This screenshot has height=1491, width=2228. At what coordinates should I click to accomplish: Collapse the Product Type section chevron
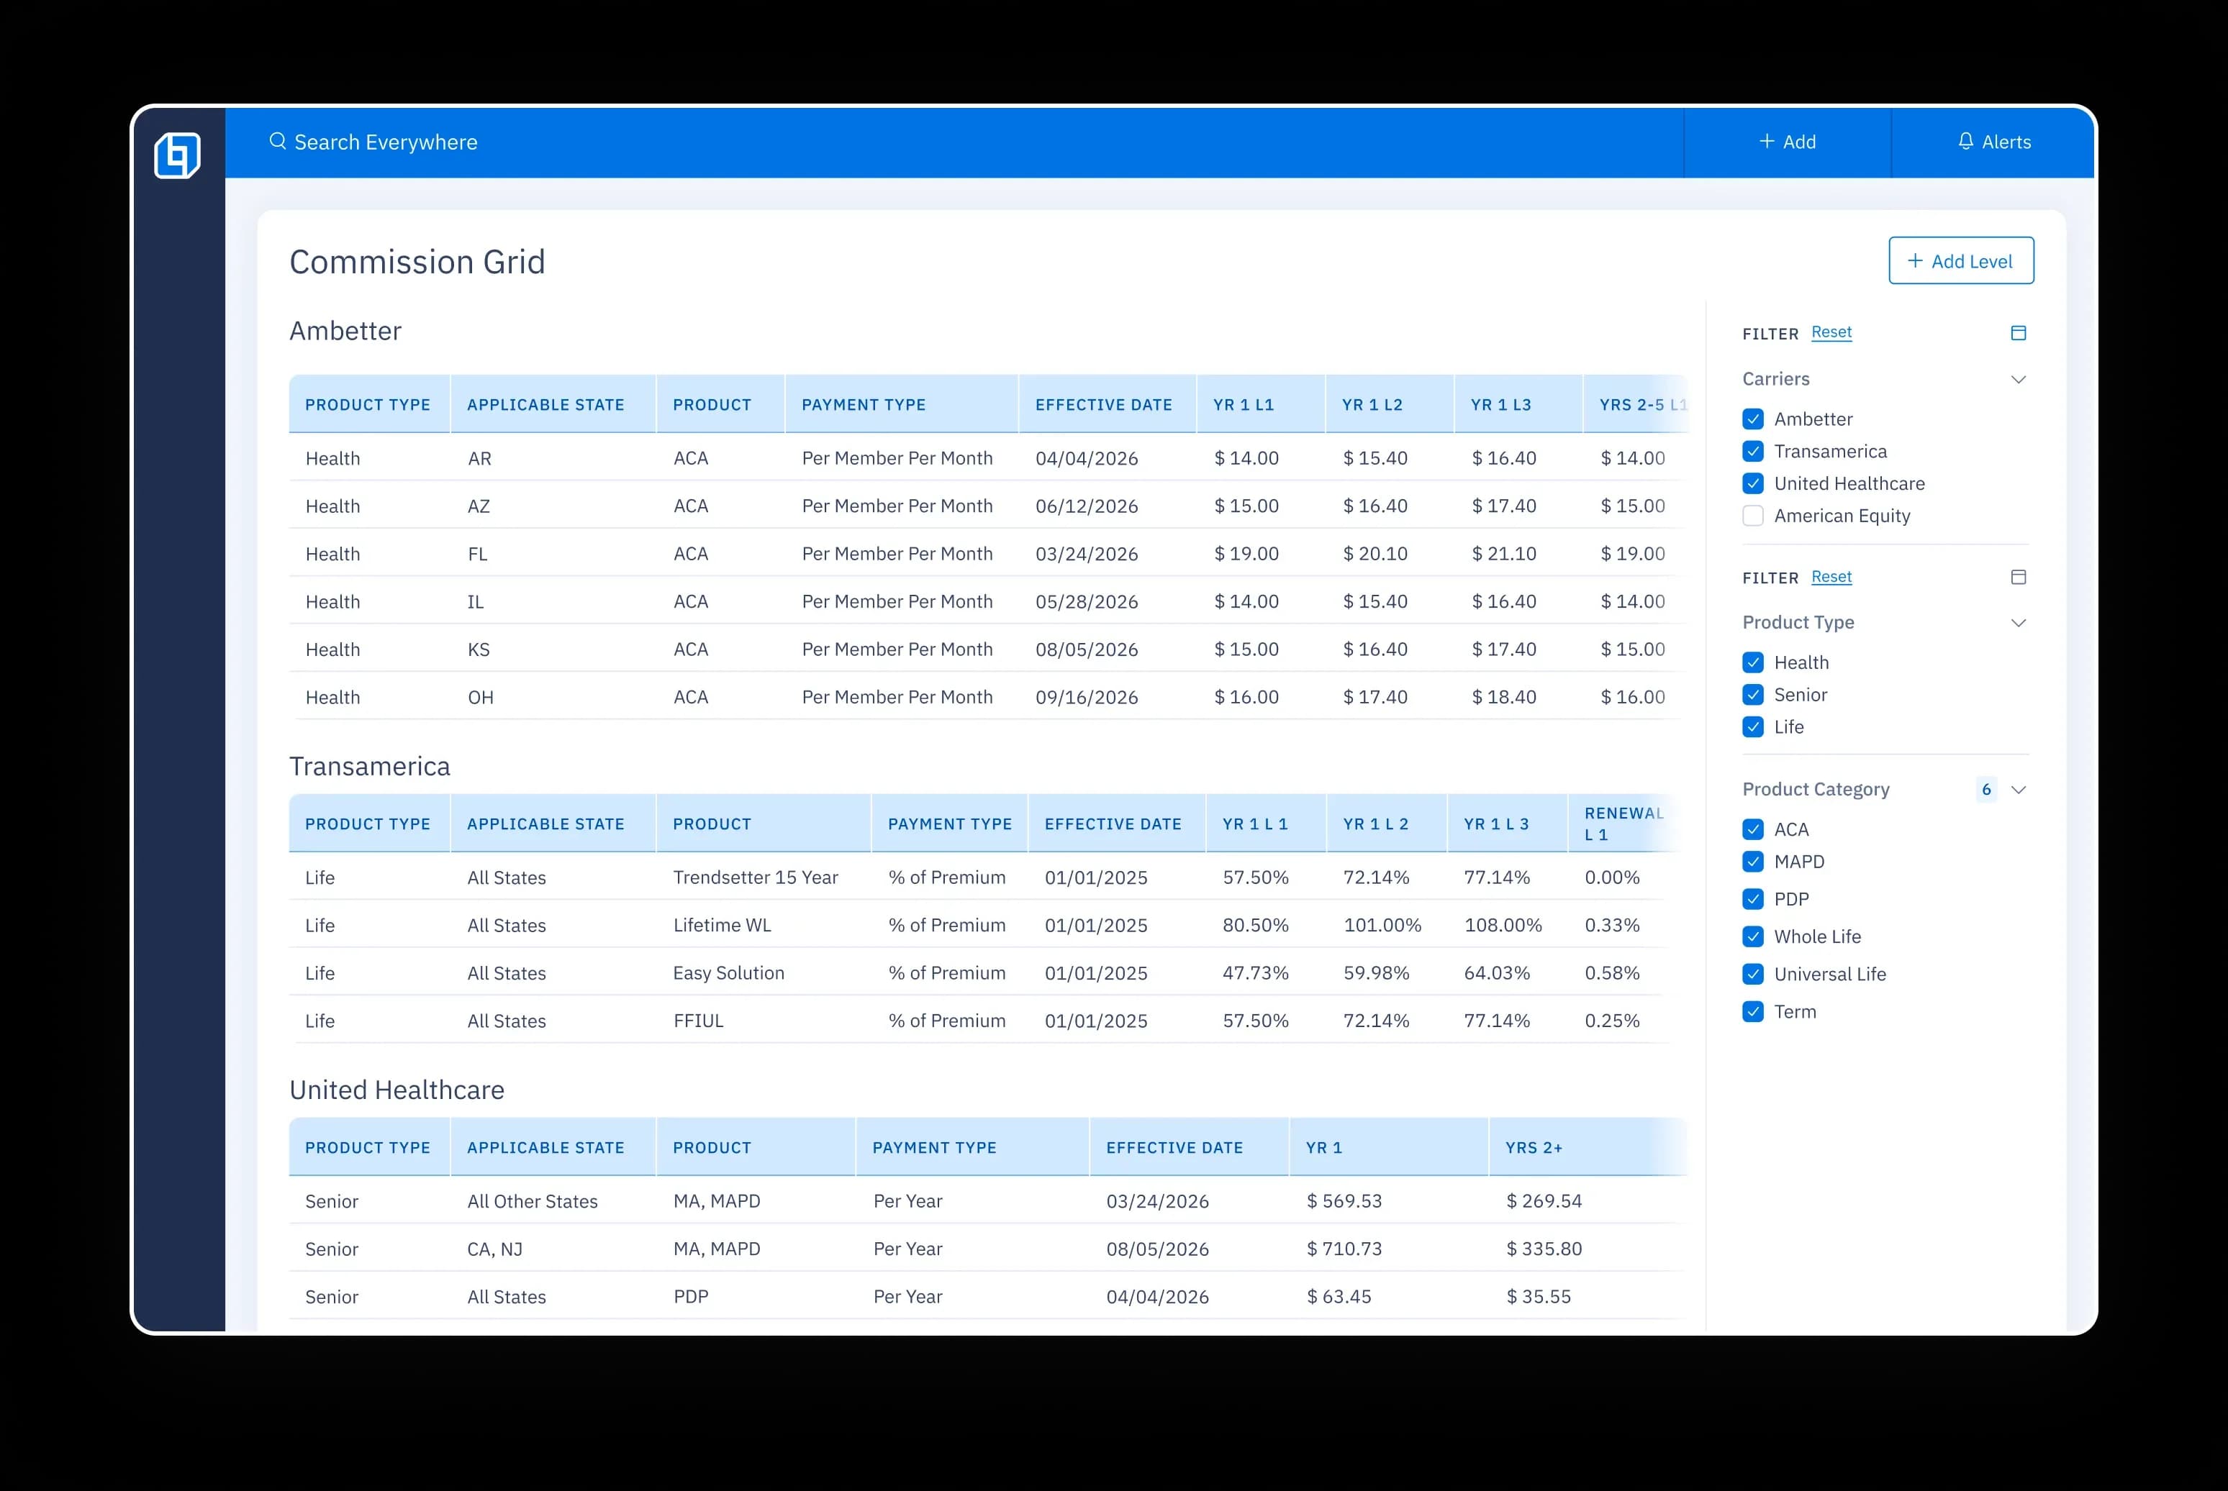click(2018, 623)
